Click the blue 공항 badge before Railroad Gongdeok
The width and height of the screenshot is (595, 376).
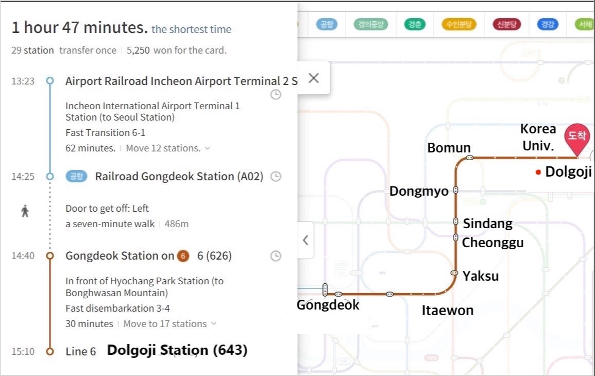coord(77,177)
